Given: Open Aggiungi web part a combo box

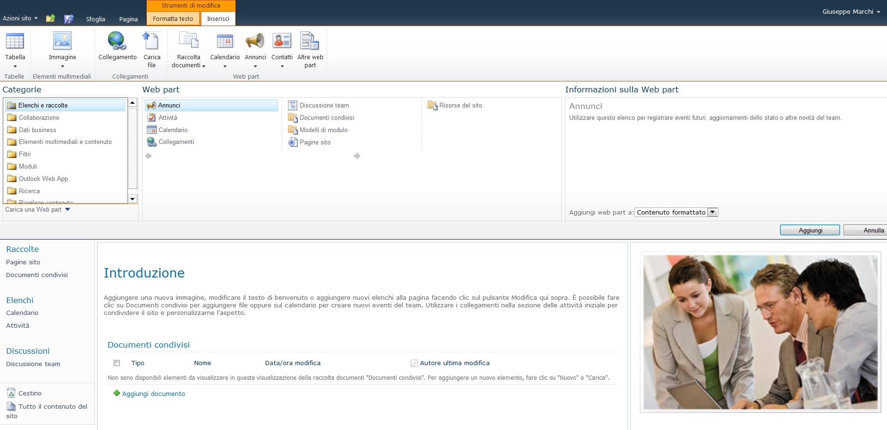Looking at the screenshot, I should [676, 212].
